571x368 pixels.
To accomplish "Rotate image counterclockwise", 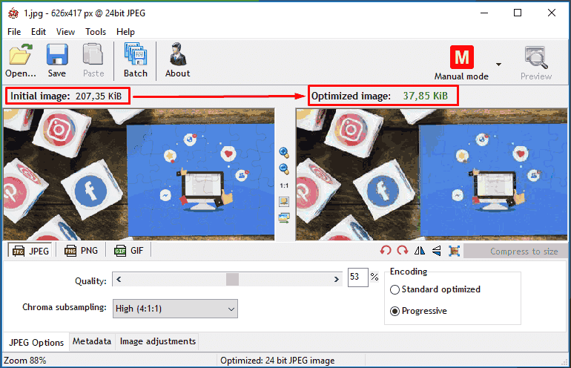I will pos(386,251).
